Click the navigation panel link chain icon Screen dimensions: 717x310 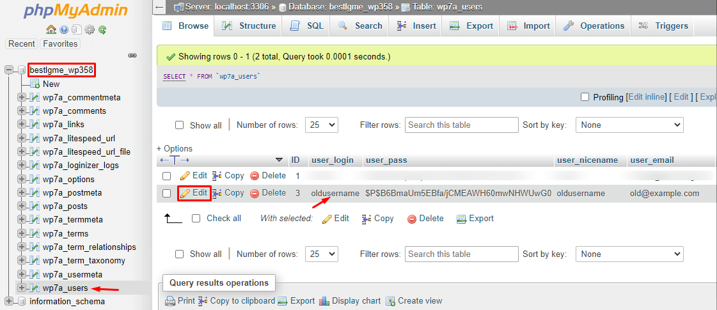[x=132, y=56]
